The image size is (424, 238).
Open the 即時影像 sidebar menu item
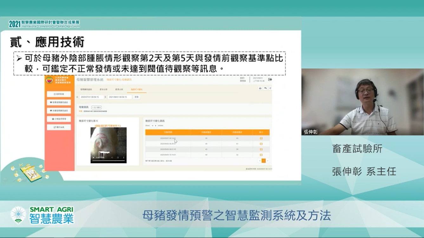click(x=59, y=94)
